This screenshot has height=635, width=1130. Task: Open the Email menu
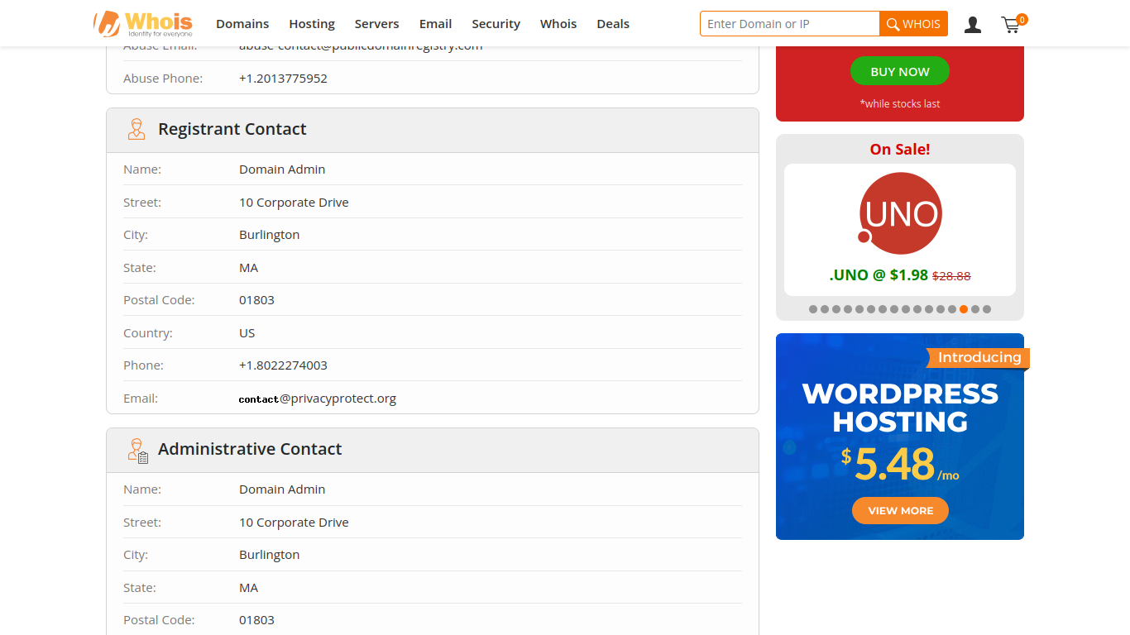[435, 24]
